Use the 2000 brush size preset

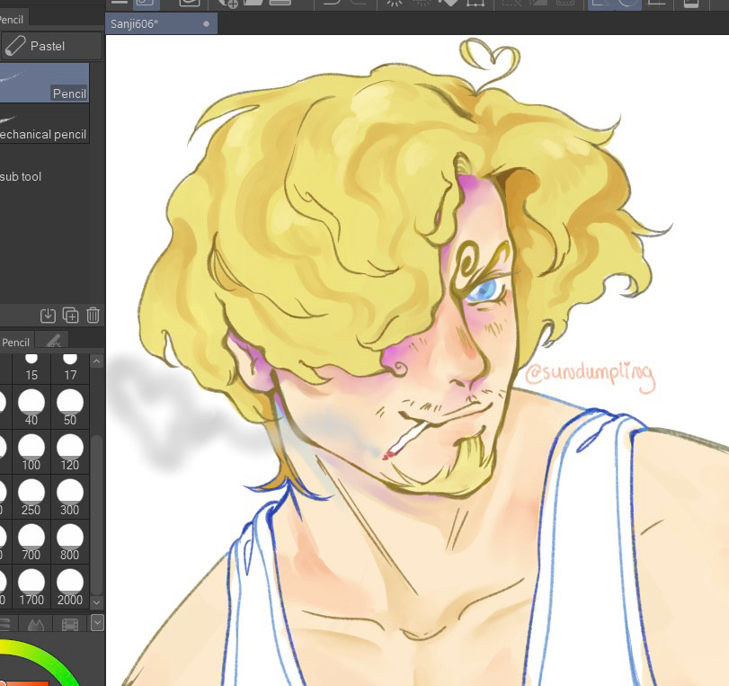click(70, 587)
